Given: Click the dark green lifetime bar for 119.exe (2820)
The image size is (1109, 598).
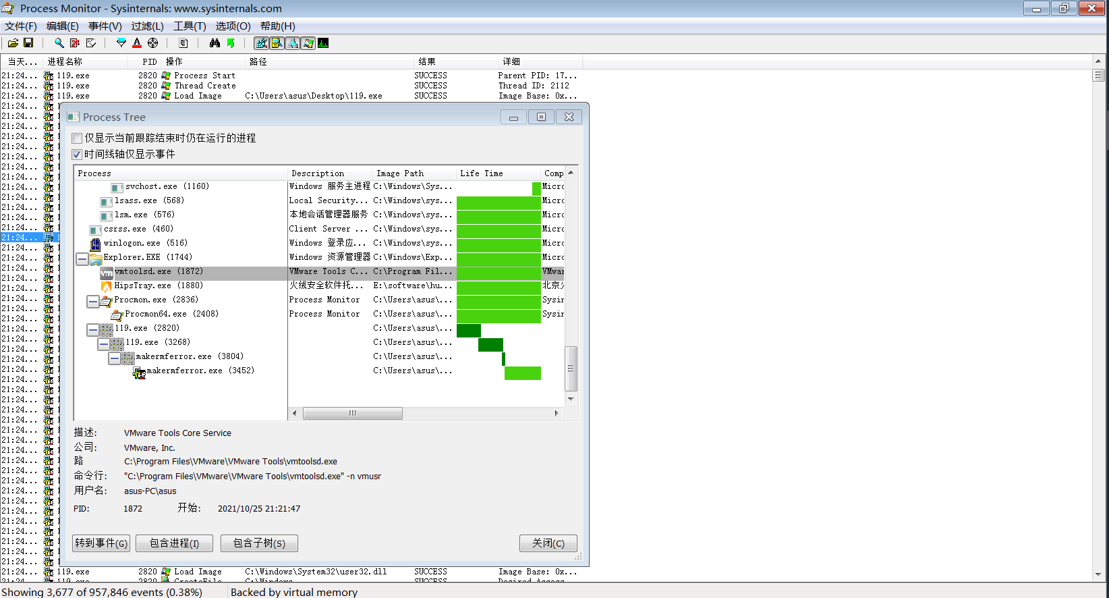Looking at the screenshot, I should (469, 331).
